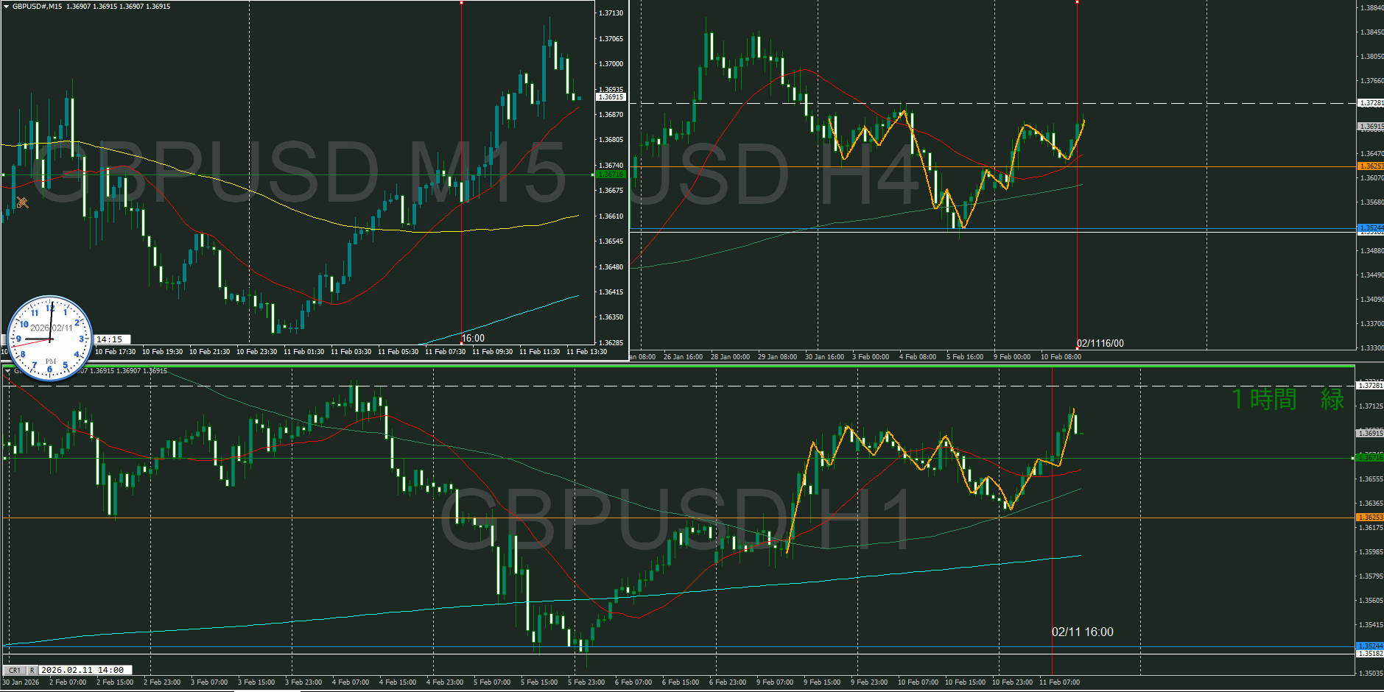1384x692 pixels.
Task: Click the orange 1.36253 label on H1 price axis
Action: pyautogui.click(x=1370, y=518)
